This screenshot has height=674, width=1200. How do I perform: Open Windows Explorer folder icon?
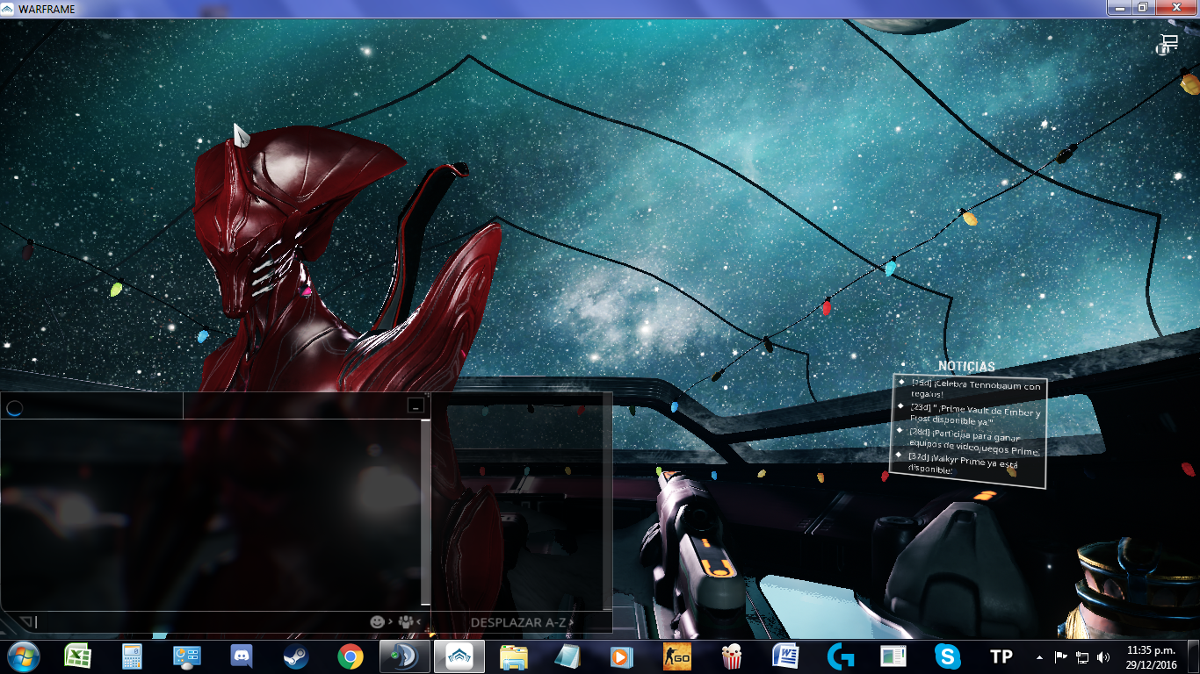[x=514, y=656]
